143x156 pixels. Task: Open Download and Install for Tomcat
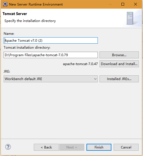tap(119, 64)
